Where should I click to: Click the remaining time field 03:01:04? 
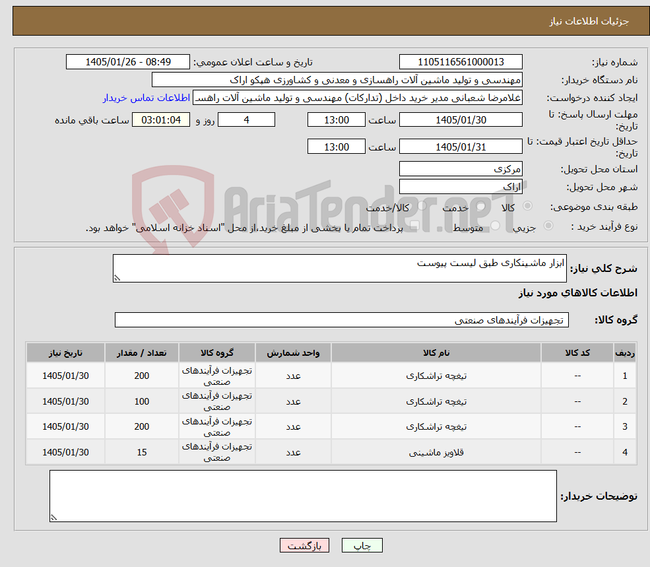tap(161, 120)
